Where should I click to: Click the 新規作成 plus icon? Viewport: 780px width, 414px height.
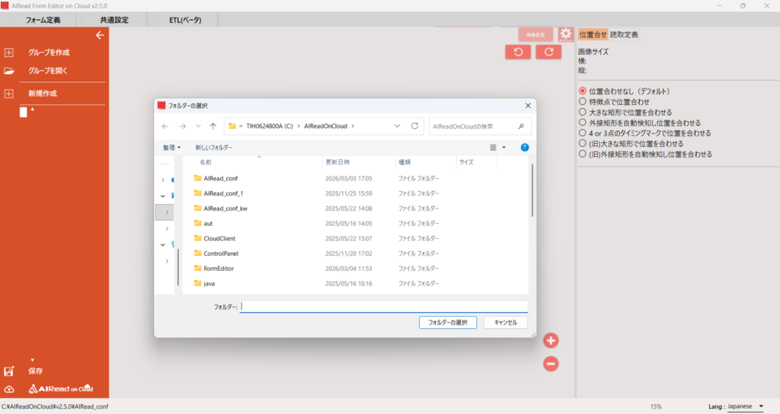point(9,94)
